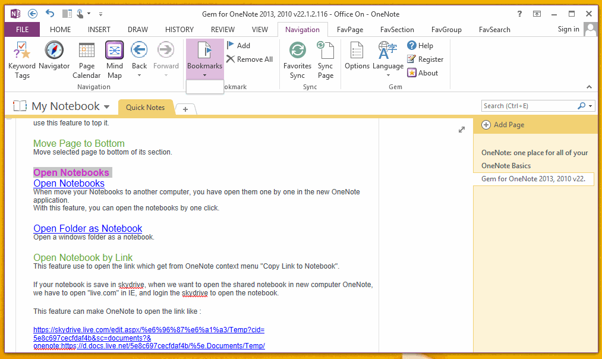Open OneNote help question mark
This screenshot has width=602, height=359.
click(519, 14)
